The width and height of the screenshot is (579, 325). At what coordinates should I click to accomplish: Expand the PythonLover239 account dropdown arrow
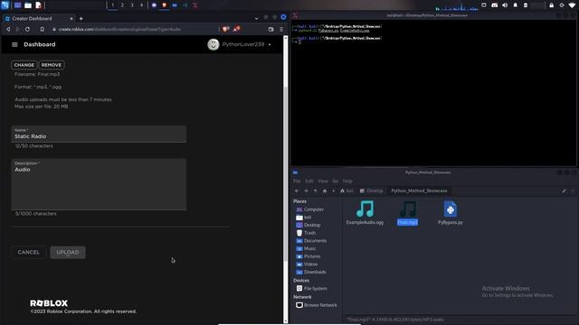[x=270, y=44]
